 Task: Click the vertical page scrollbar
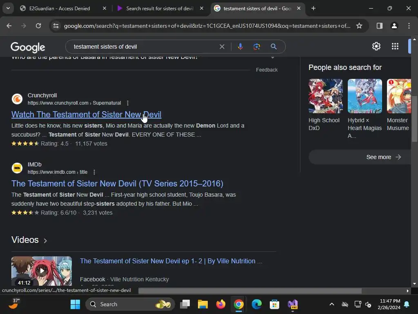pos(415,119)
